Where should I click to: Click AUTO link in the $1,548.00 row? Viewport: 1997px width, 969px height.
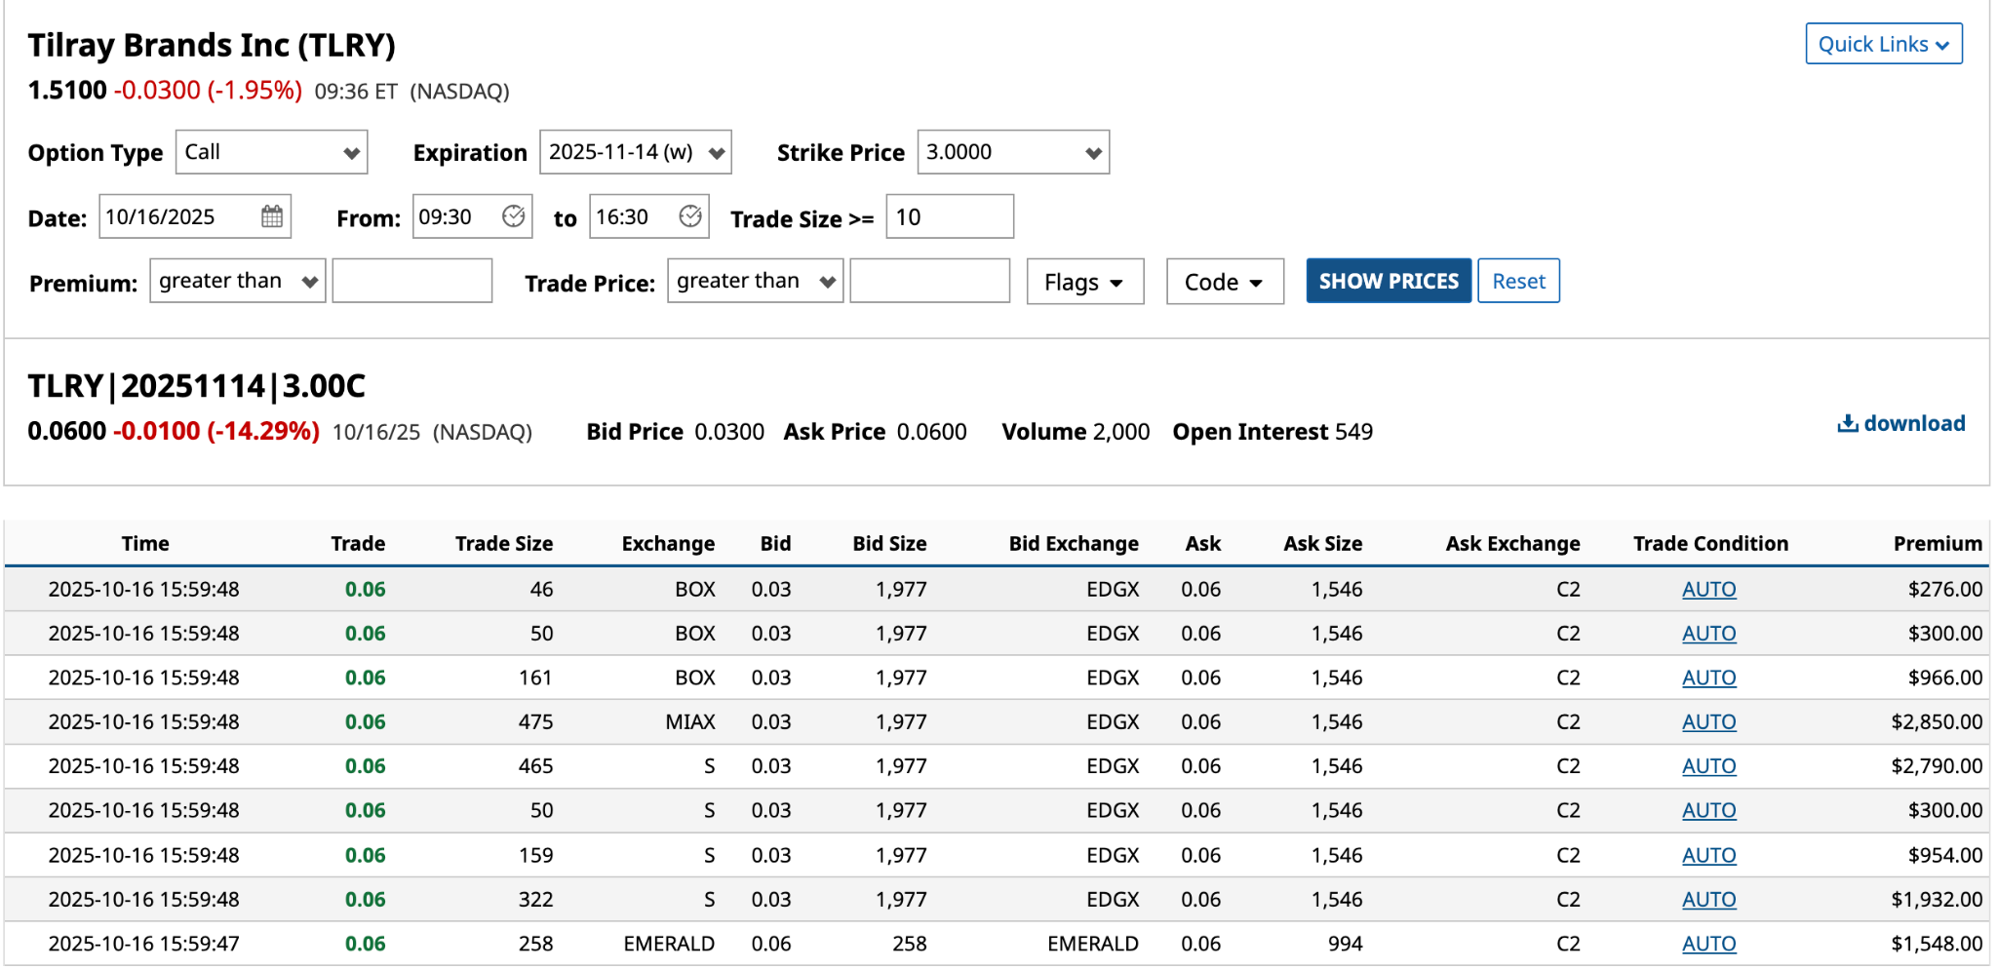pos(1708,944)
